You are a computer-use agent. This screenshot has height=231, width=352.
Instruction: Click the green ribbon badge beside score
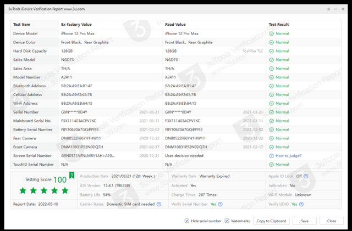pos(71,175)
